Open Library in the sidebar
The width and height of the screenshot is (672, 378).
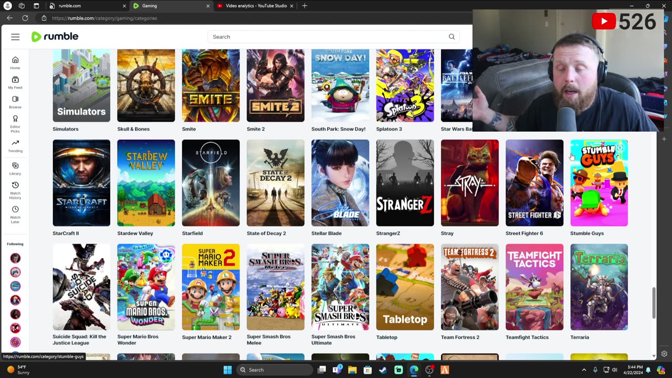pyautogui.click(x=15, y=169)
